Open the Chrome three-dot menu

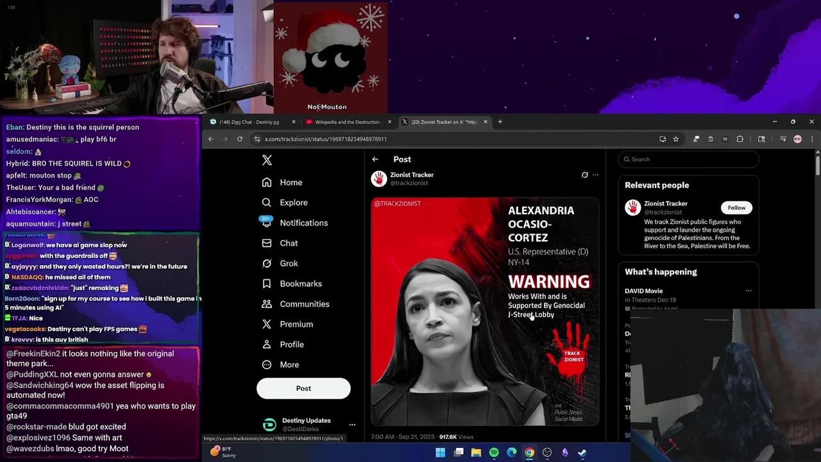click(812, 139)
